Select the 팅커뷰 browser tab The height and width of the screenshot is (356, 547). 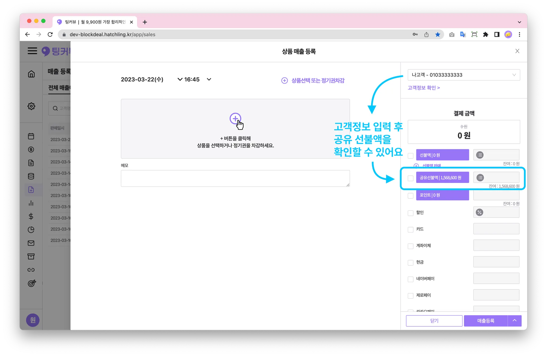[95, 22]
